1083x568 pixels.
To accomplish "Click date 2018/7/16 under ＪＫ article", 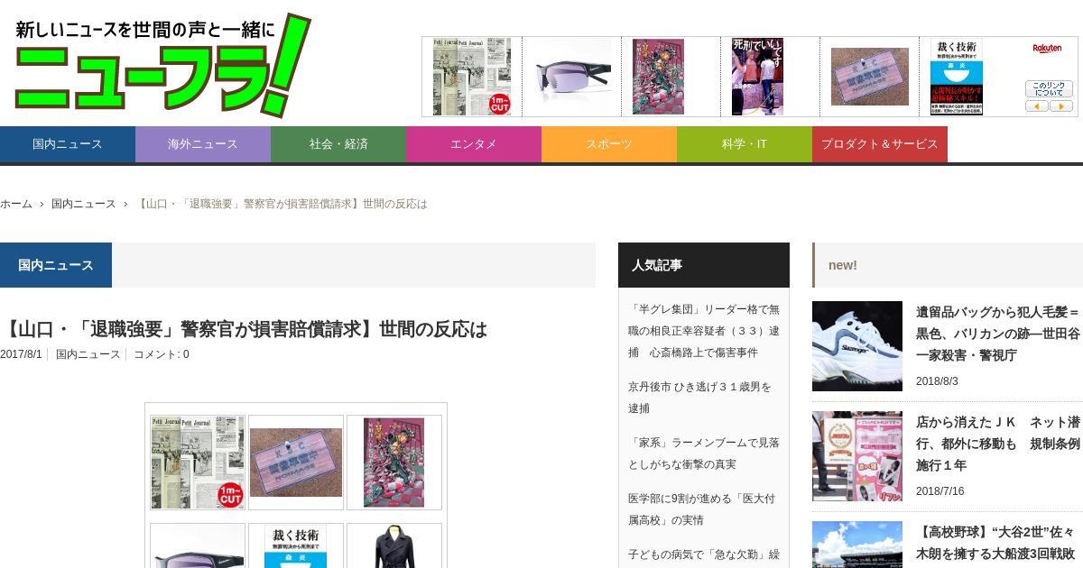I will pos(940,491).
